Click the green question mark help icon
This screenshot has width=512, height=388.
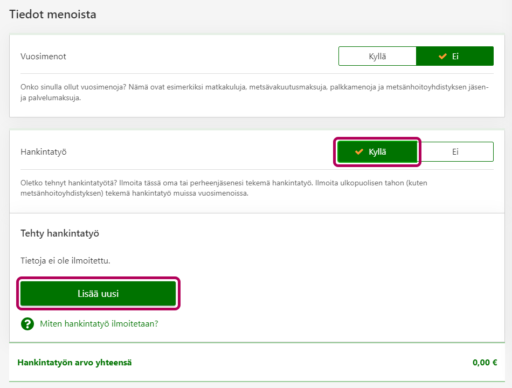pos(27,324)
